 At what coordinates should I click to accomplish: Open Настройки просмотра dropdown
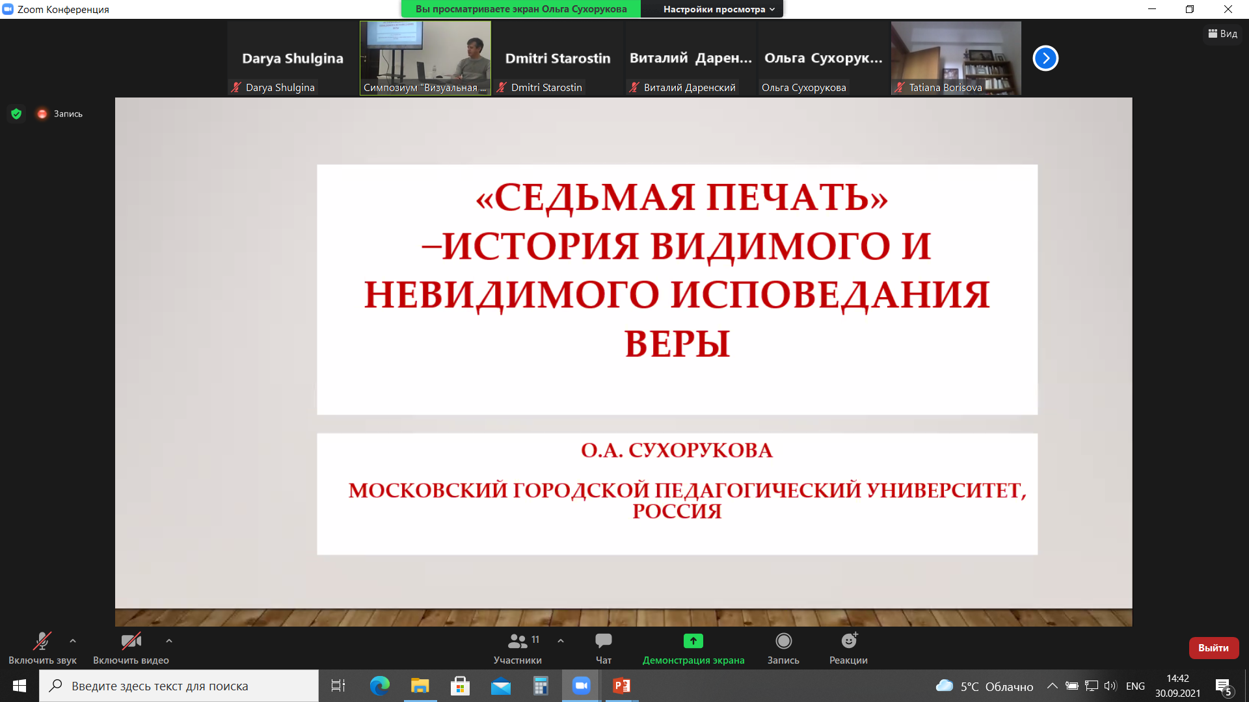click(x=718, y=9)
